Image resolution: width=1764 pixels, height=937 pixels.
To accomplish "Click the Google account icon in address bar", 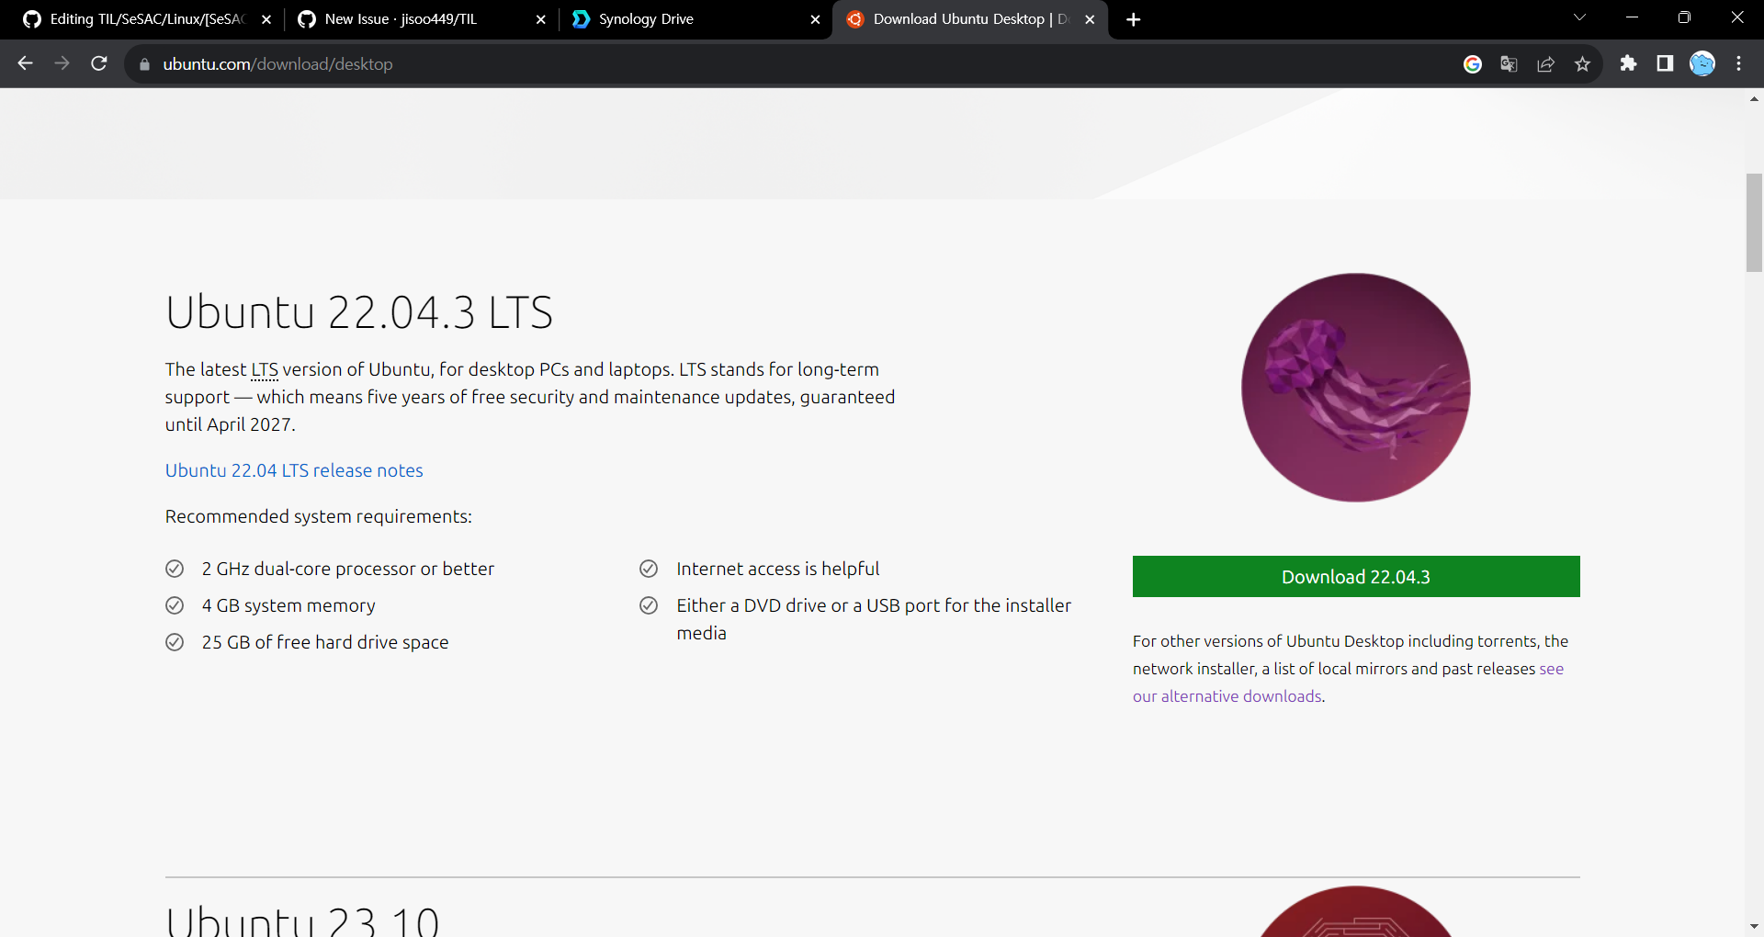I will pyautogui.click(x=1472, y=63).
